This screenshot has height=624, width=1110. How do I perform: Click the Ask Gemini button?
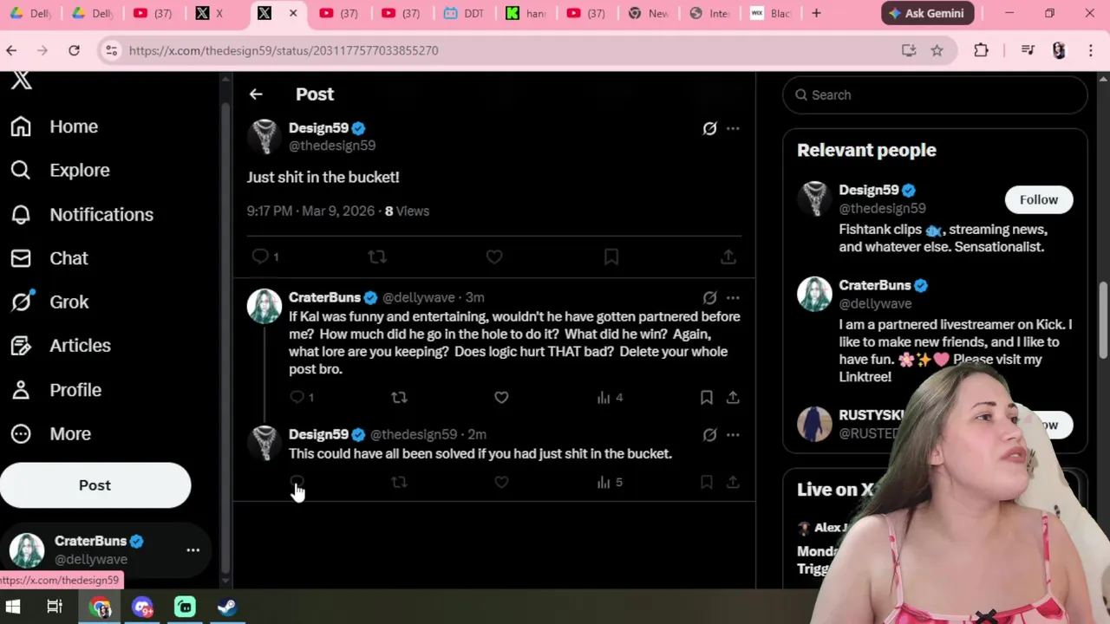point(928,13)
